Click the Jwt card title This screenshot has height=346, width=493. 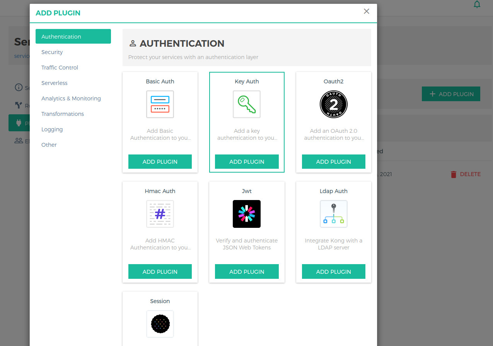pyautogui.click(x=247, y=191)
